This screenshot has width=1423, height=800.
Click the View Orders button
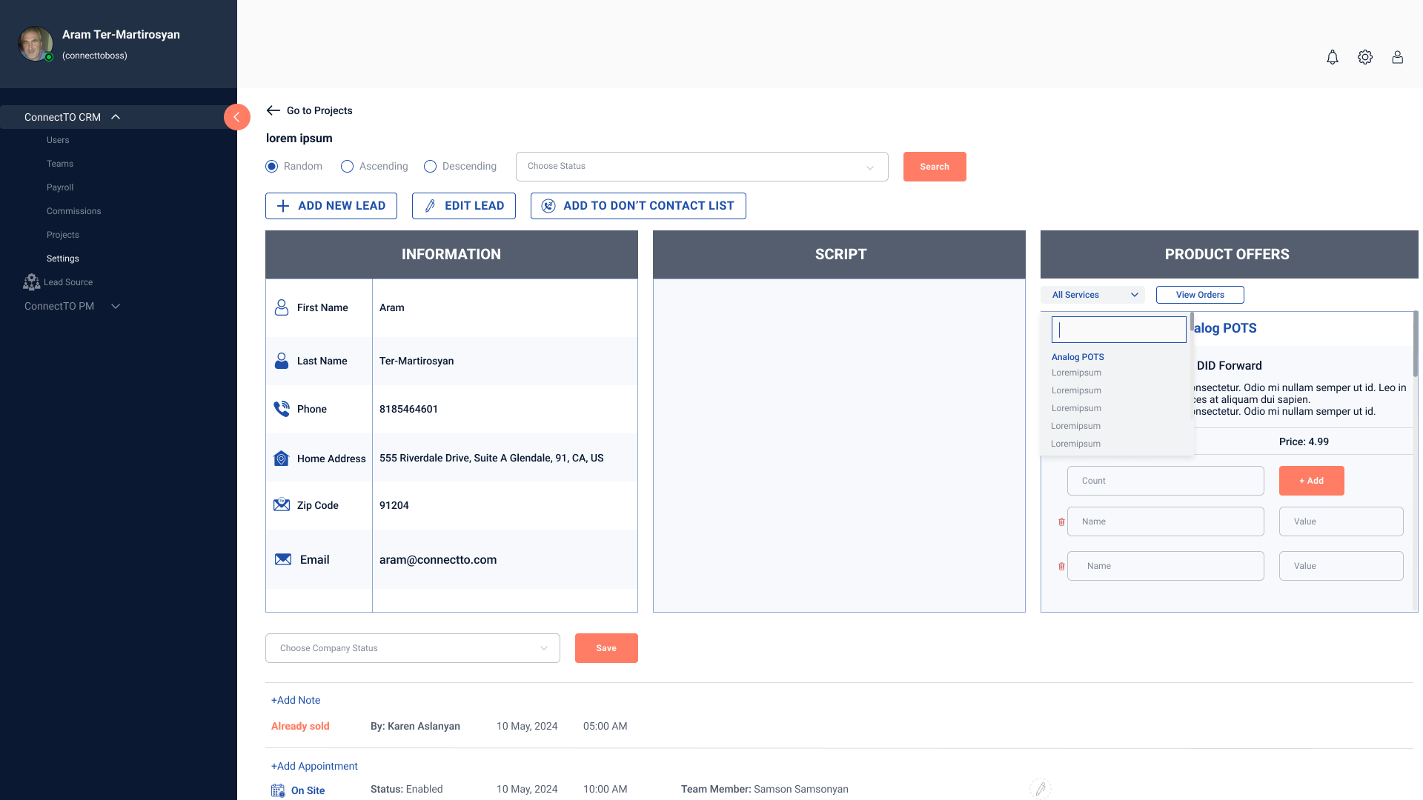pyautogui.click(x=1199, y=295)
